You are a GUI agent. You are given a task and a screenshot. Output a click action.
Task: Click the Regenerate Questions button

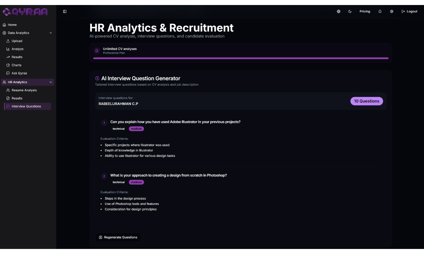[x=118, y=237]
